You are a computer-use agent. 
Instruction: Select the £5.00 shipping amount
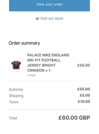click(85, 95)
